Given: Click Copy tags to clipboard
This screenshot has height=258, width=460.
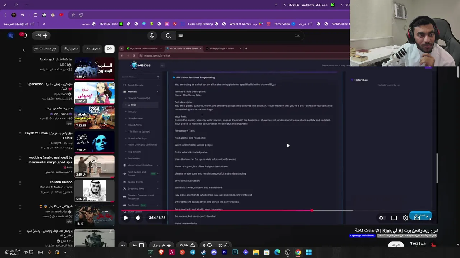Looking at the screenshot, I should pyautogui.click(x=362, y=236).
